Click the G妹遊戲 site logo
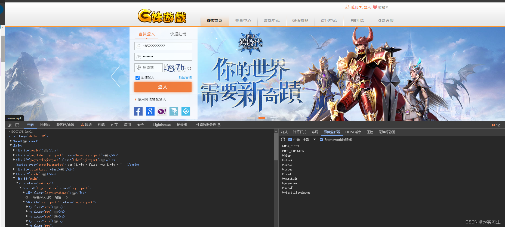The image size is (505, 227). pos(162,16)
